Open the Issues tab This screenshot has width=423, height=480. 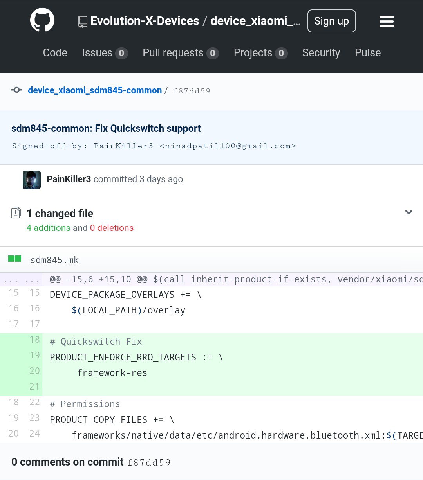105,53
